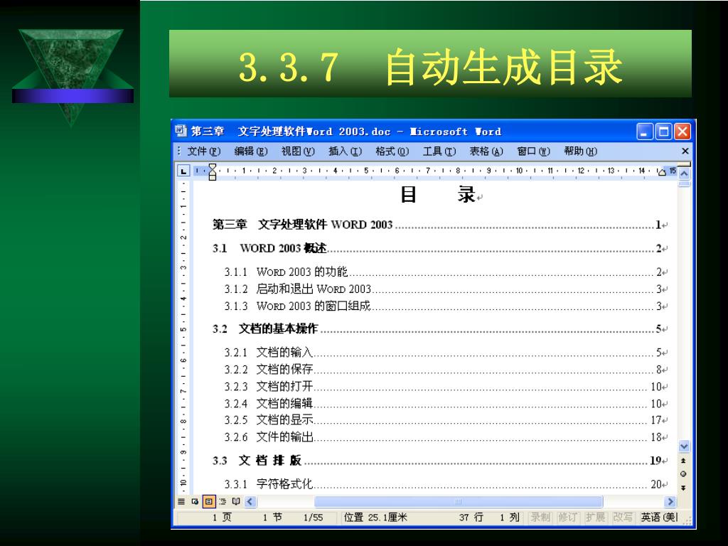Click the vertical scrollbar down arrow

(x=685, y=446)
